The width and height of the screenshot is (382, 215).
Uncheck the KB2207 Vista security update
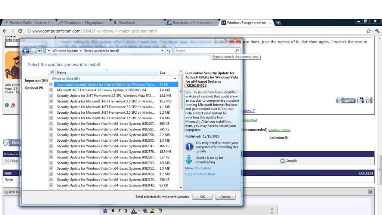click(51, 124)
